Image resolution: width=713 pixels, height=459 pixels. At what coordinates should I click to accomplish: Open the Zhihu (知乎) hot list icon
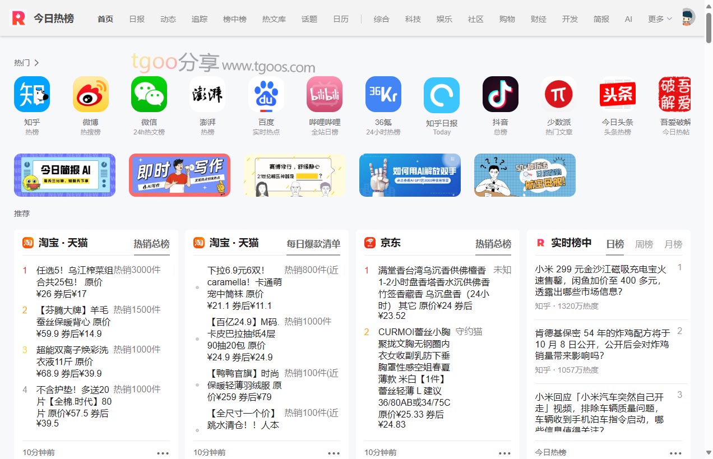pyautogui.click(x=32, y=94)
